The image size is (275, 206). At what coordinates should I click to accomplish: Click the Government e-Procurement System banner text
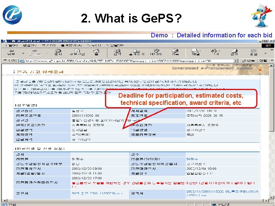(212, 68)
